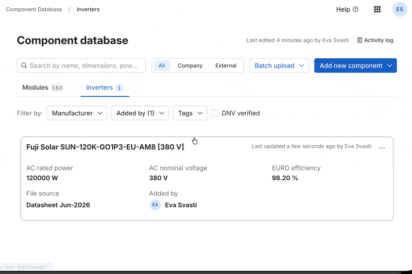
Task: Open the ES user avatar menu
Action: [x=400, y=9]
